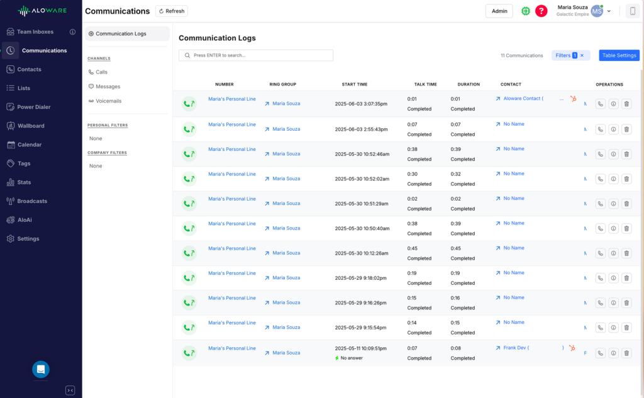This screenshot has width=644, height=398.
Task: Select the Communication Logs tab
Action: 127,34
